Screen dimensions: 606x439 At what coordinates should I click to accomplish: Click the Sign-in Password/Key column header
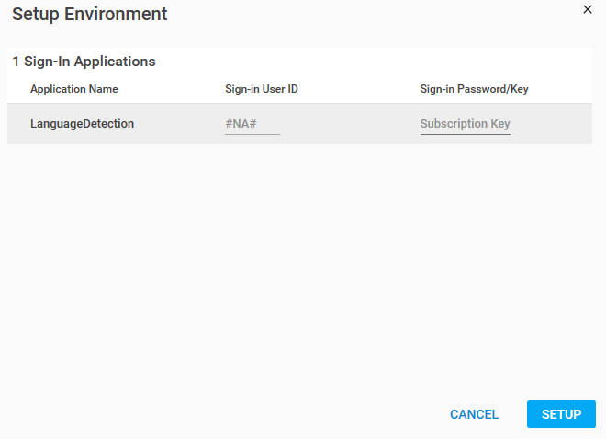pyautogui.click(x=474, y=89)
